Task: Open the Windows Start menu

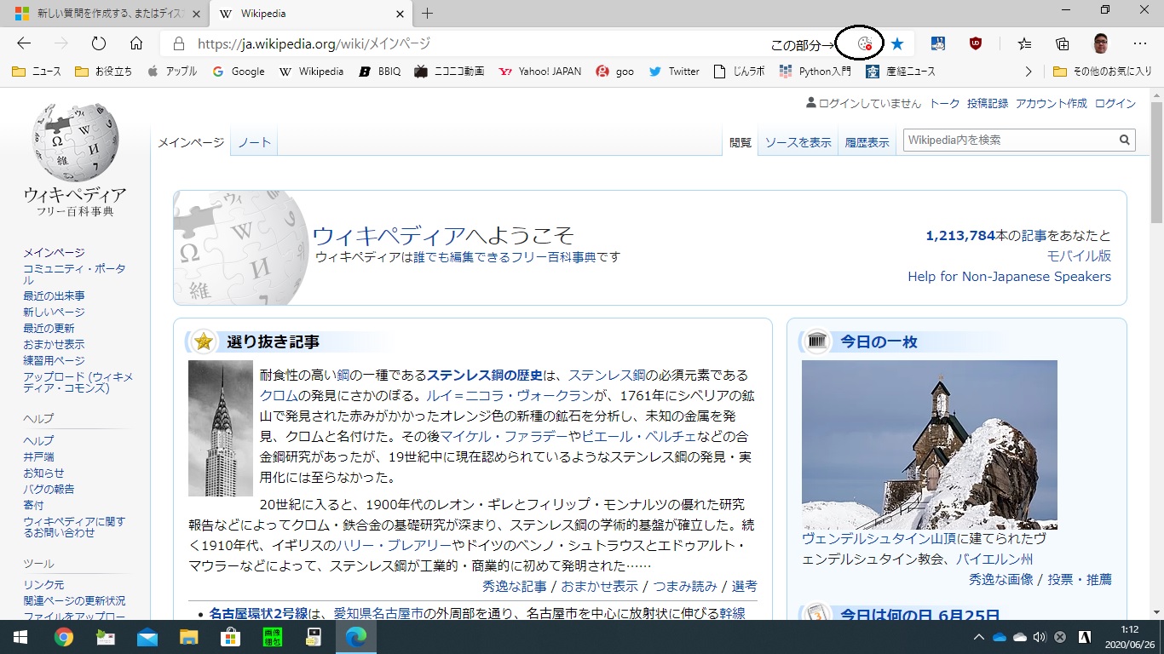Action: 20,637
